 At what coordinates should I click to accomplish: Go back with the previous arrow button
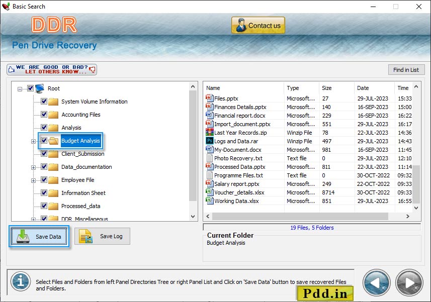(377, 283)
